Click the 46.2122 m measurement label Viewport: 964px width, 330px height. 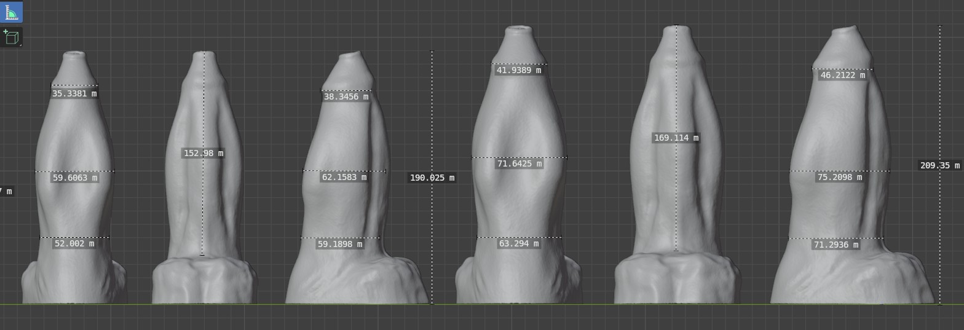(842, 76)
